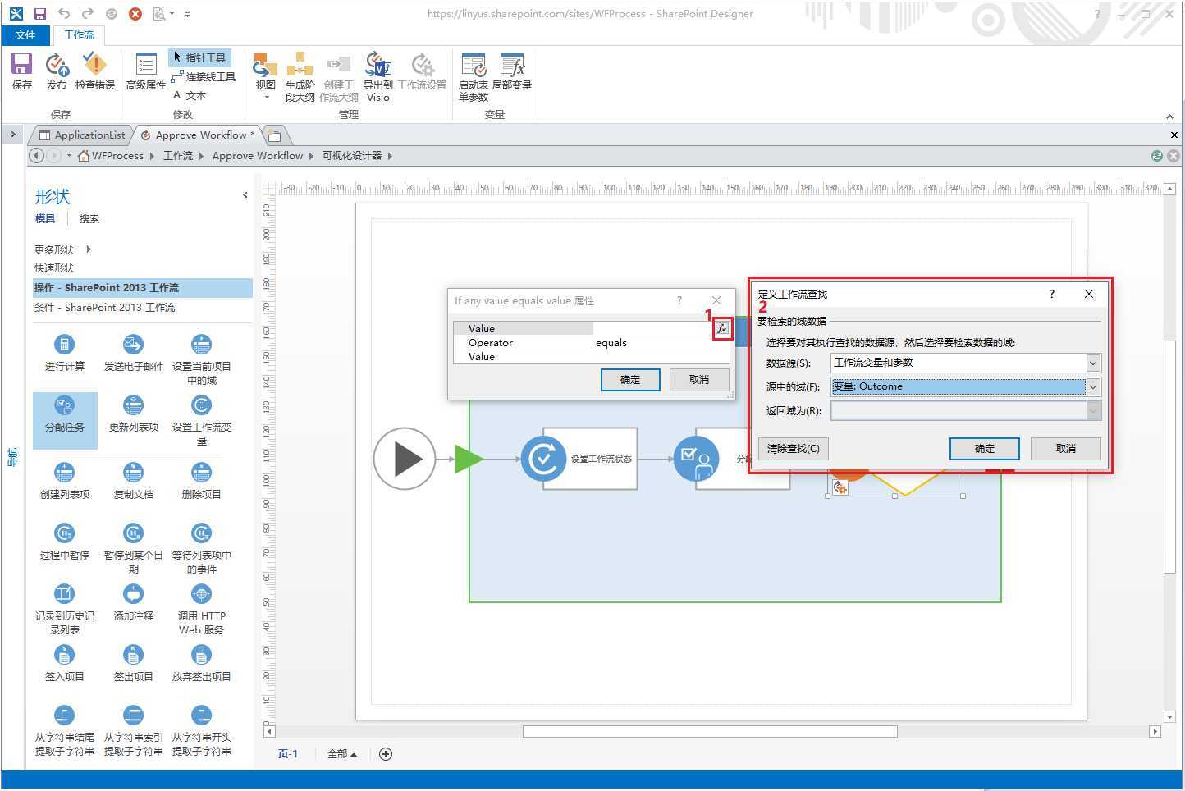This screenshot has height=791, width=1185.
Task: Select the 复制文档 shape
Action: pyautogui.click(x=133, y=482)
